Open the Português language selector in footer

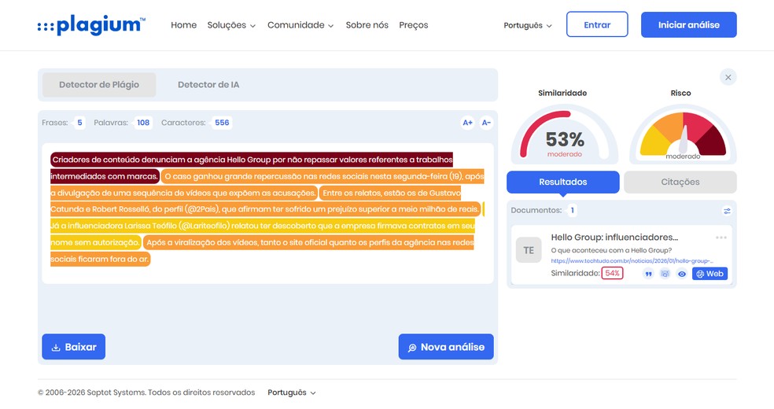(x=292, y=392)
